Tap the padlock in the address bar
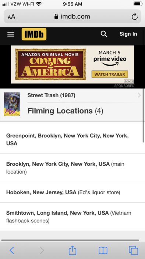This screenshot has width=145, height=259. (56, 16)
